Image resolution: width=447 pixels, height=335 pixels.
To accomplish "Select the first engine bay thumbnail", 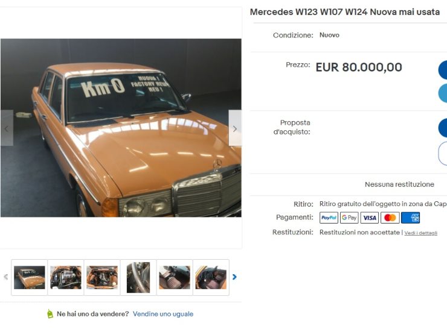I will [x=66, y=277].
